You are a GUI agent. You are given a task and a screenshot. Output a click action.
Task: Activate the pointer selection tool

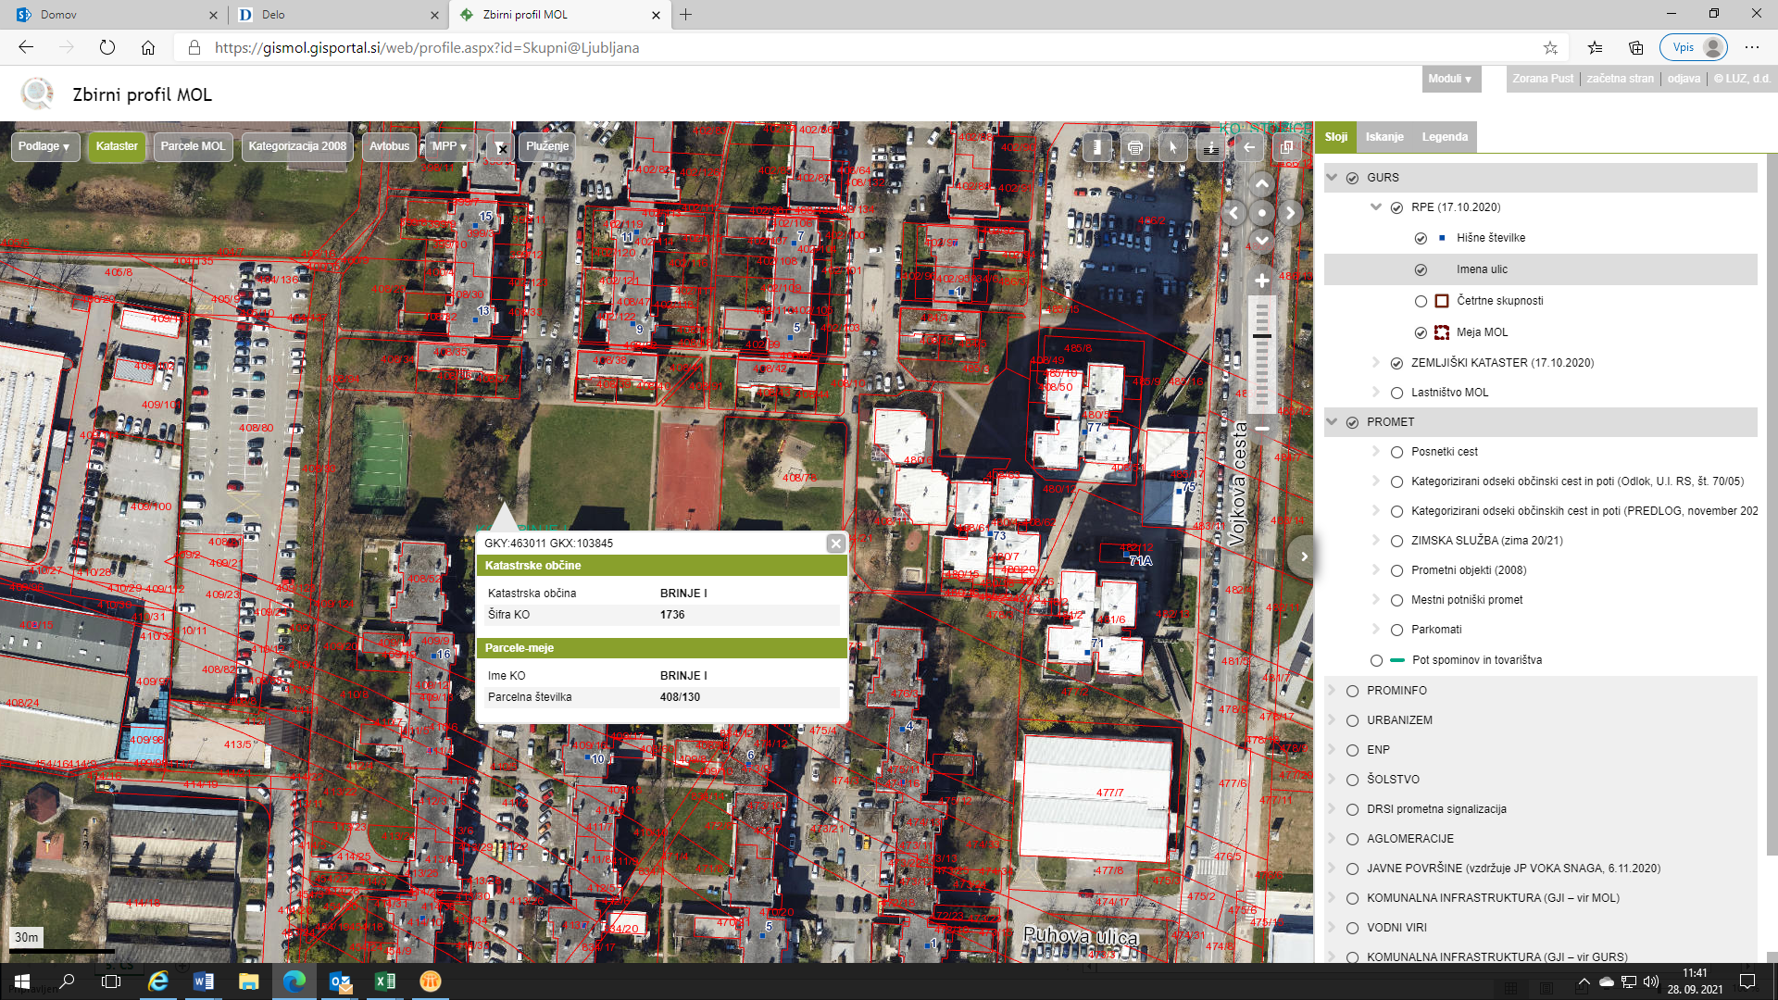[1173, 147]
